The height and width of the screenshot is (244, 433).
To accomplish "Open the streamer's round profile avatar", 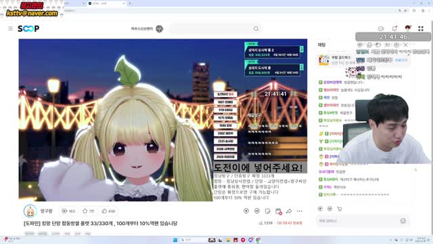I will coord(30,211).
